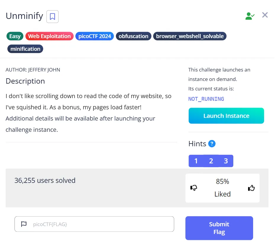
Task: Select the Easy difficulty tag
Action: click(x=14, y=36)
